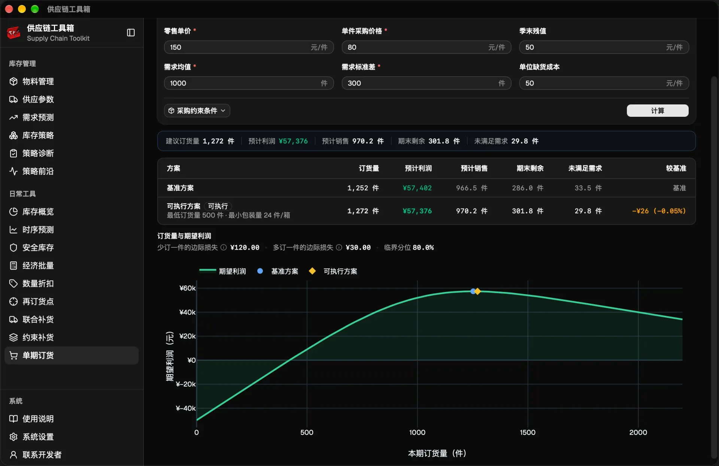Image resolution: width=719 pixels, height=466 pixels.
Task: Collapse the sidebar with panel icon
Action: pyautogui.click(x=131, y=33)
